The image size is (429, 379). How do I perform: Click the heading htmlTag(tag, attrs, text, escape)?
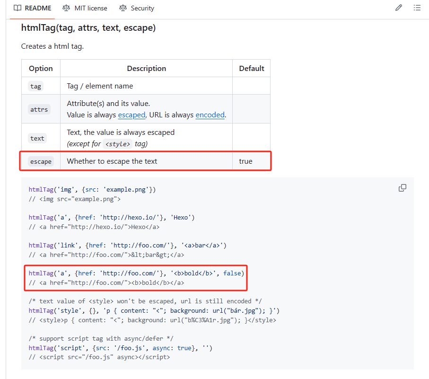pos(88,27)
